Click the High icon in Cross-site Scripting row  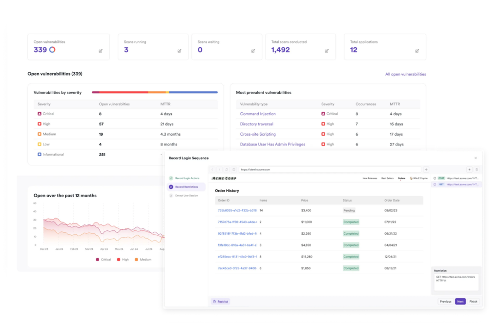[323, 134]
